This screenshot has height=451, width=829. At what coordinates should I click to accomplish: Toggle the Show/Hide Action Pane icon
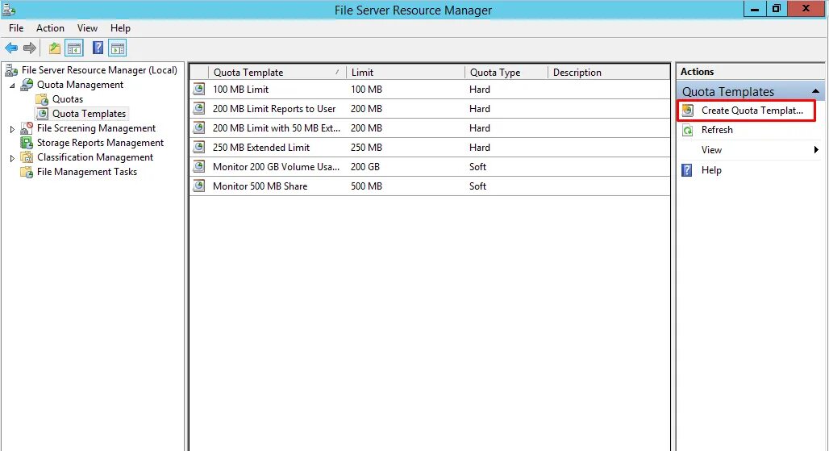point(118,48)
